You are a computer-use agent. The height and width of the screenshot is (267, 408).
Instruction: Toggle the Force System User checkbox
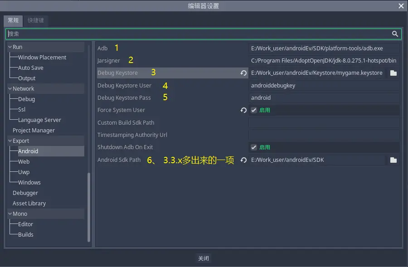click(x=254, y=110)
